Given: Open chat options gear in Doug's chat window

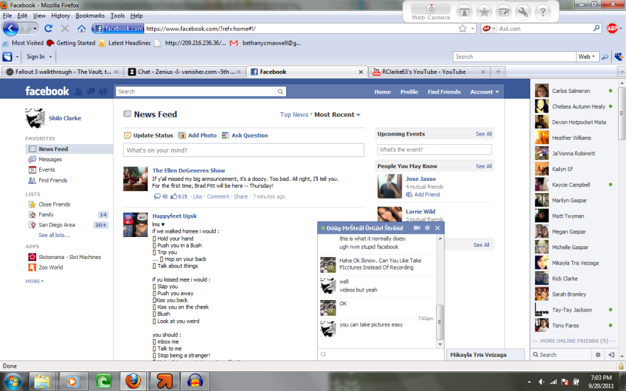Looking at the screenshot, I should (x=427, y=228).
